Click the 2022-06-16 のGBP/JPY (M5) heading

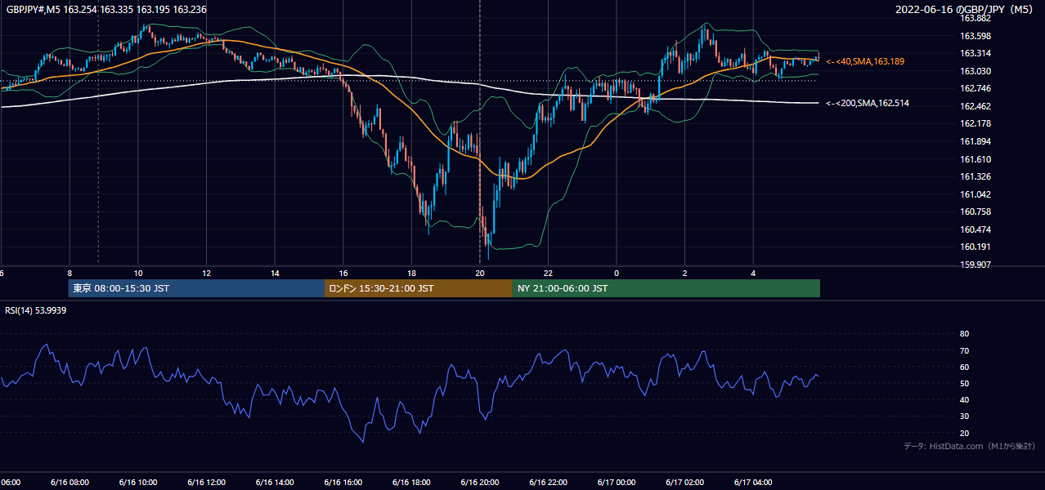(x=965, y=9)
